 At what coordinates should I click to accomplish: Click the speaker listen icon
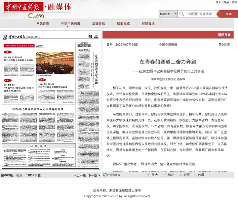pos(181,175)
